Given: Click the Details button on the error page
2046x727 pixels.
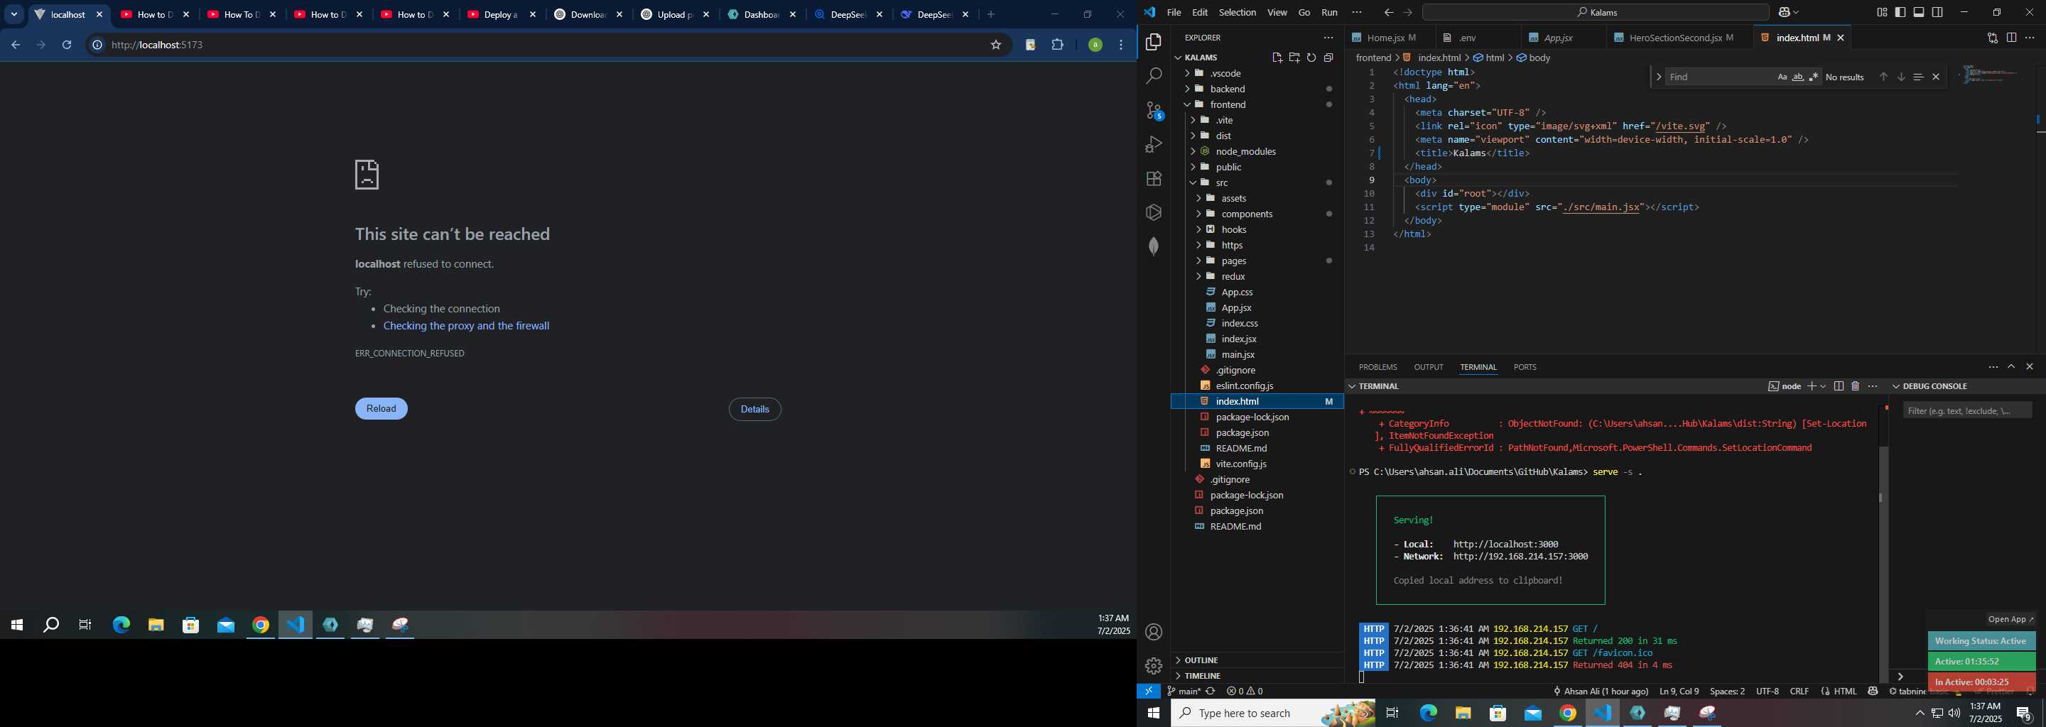Looking at the screenshot, I should pos(754,410).
